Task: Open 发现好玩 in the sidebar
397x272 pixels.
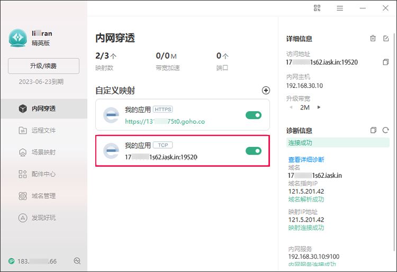Action: (x=44, y=217)
